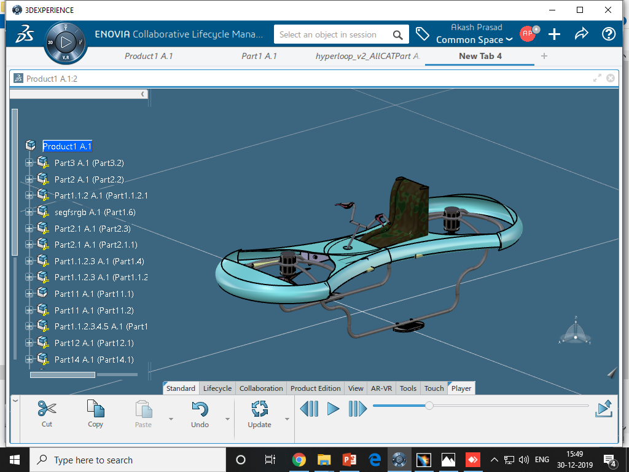Expand the segfsrgb A.1 (Part1.6) node
Viewport: 629px width, 472px height.
click(29, 211)
